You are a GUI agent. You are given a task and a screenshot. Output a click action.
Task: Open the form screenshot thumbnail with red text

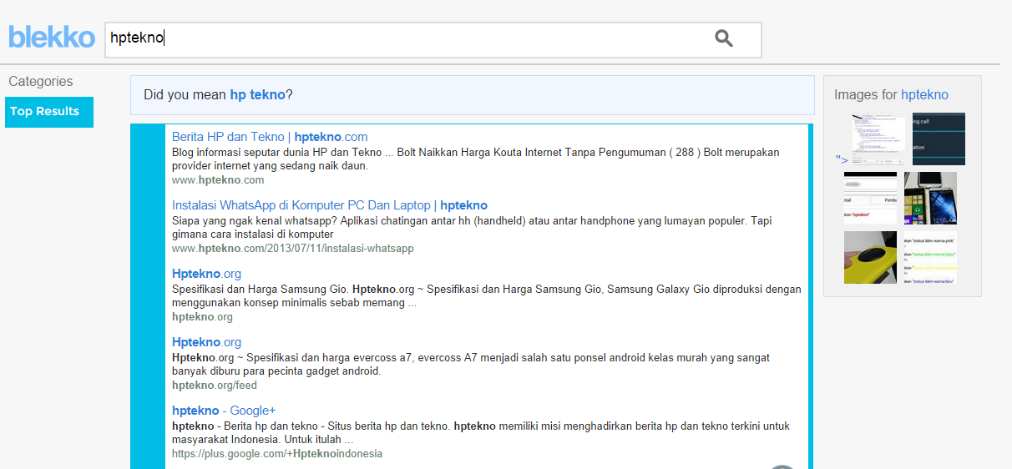pos(870,198)
